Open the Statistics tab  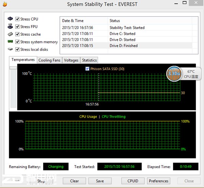click(89, 60)
